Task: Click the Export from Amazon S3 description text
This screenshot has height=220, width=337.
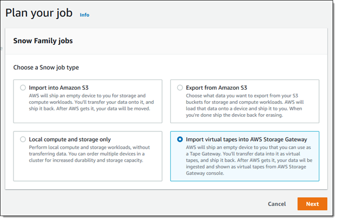Action: click(x=245, y=105)
